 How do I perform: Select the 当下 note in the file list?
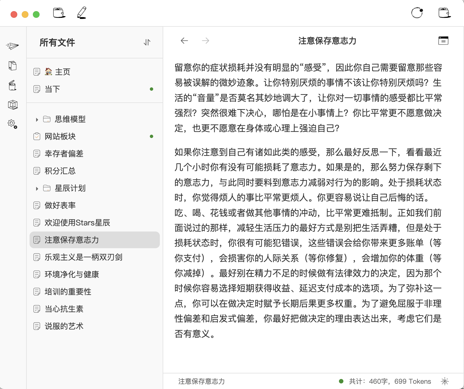coord(52,89)
